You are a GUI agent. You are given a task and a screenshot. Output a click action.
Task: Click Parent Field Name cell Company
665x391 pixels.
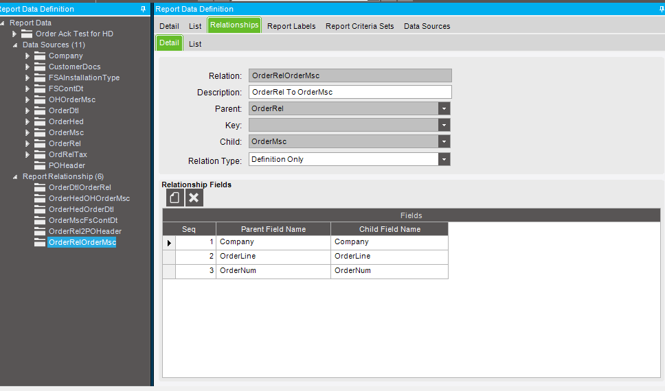point(273,242)
